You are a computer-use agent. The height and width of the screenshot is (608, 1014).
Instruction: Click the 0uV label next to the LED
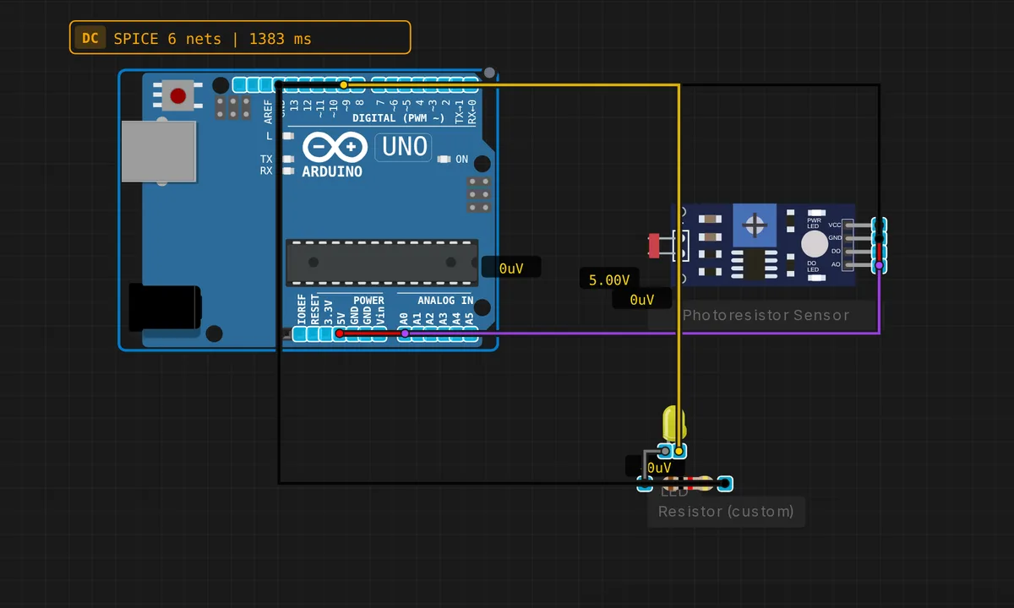(x=656, y=466)
